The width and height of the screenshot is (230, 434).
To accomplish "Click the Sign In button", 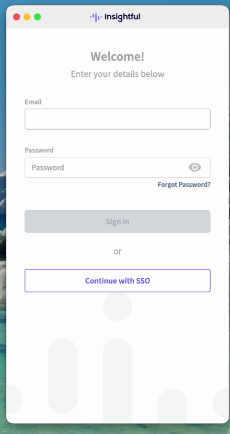I will click(x=118, y=221).
